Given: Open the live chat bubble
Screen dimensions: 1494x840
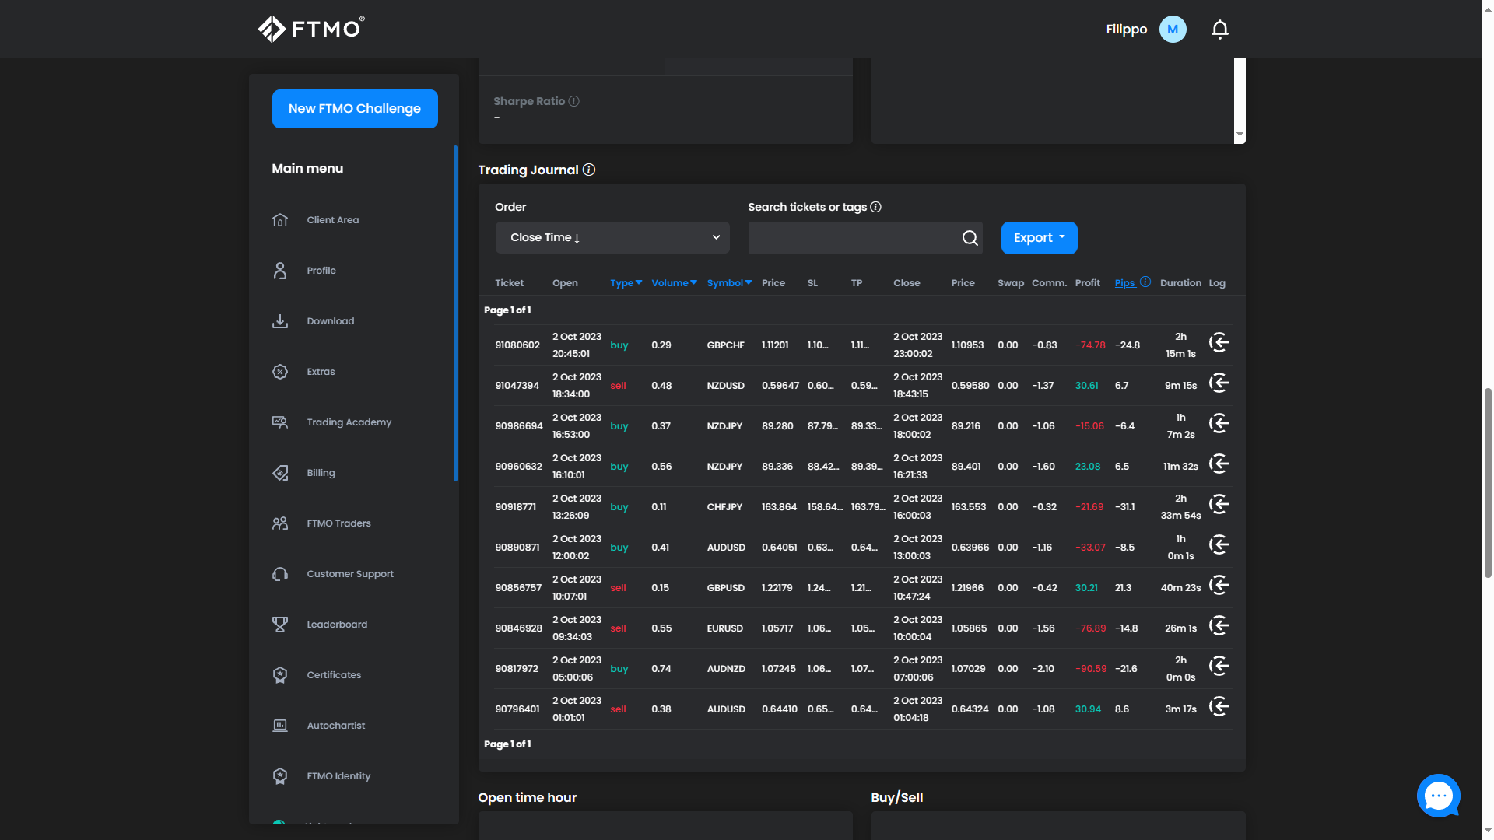Looking at the screenshot, I should click(1438, 795).
